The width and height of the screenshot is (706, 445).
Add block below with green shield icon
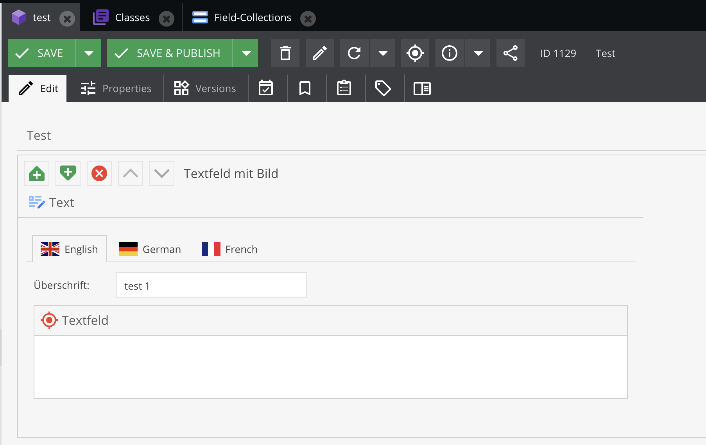click(x=68, y=173)
